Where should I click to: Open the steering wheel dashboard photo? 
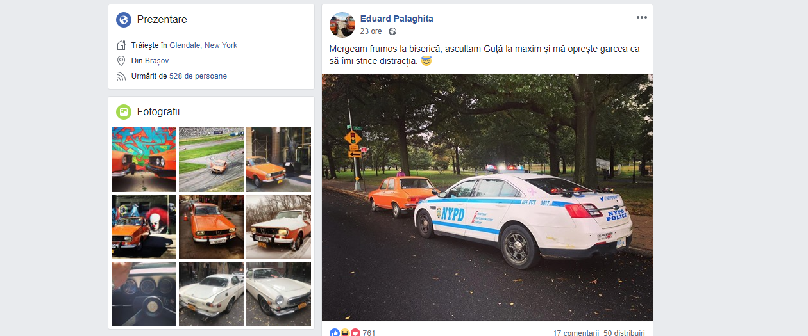(144, 294)
